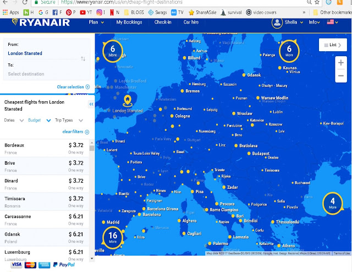Screen dimensions: 352x272
Task: Click the Bremen airport marker
Action: click(182, 91)
